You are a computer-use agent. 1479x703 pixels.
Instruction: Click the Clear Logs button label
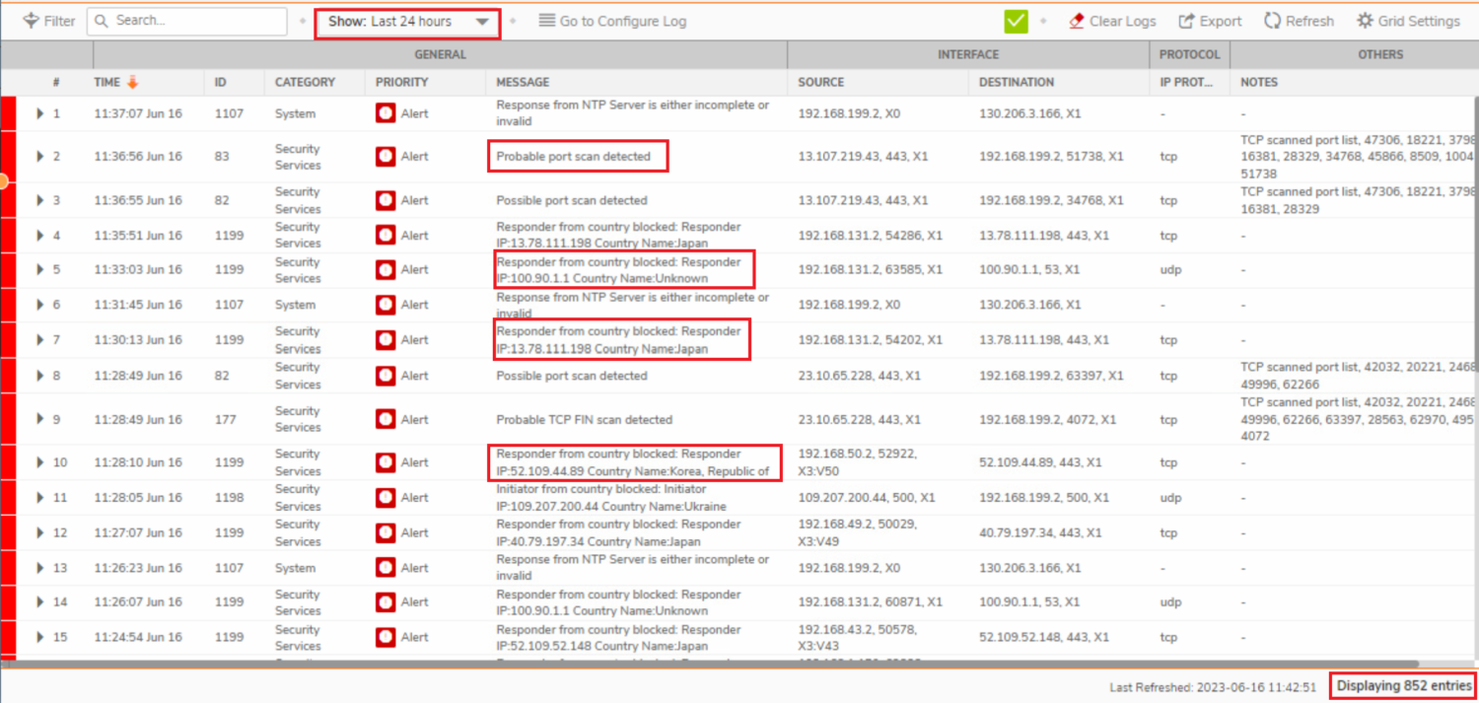pos(1122,21)
